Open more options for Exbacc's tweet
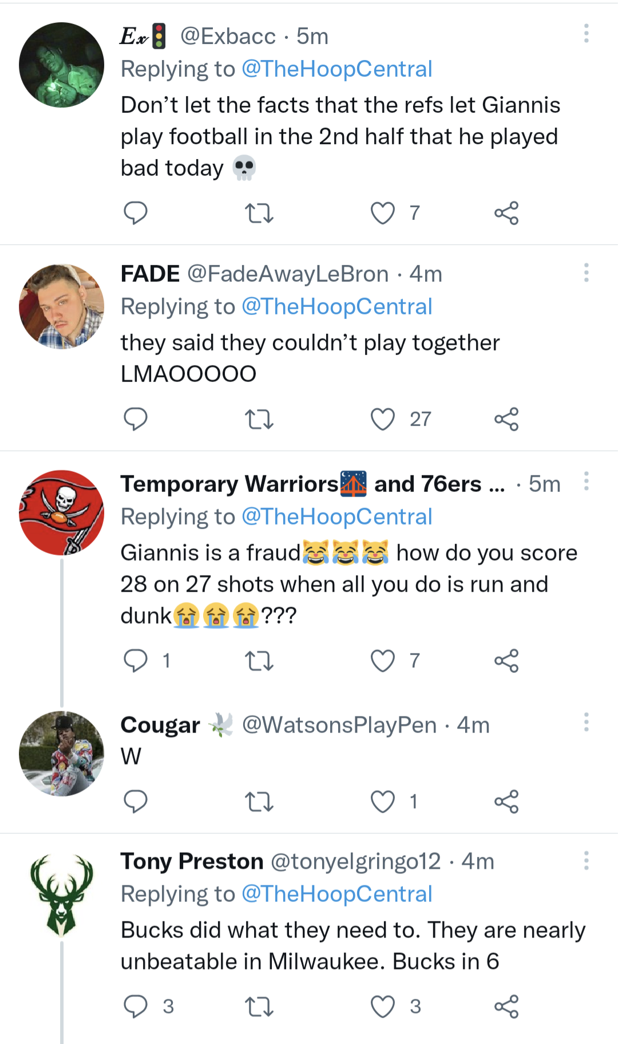Image resolution: width=618 pixels, height=1044 pixels. 586,34
